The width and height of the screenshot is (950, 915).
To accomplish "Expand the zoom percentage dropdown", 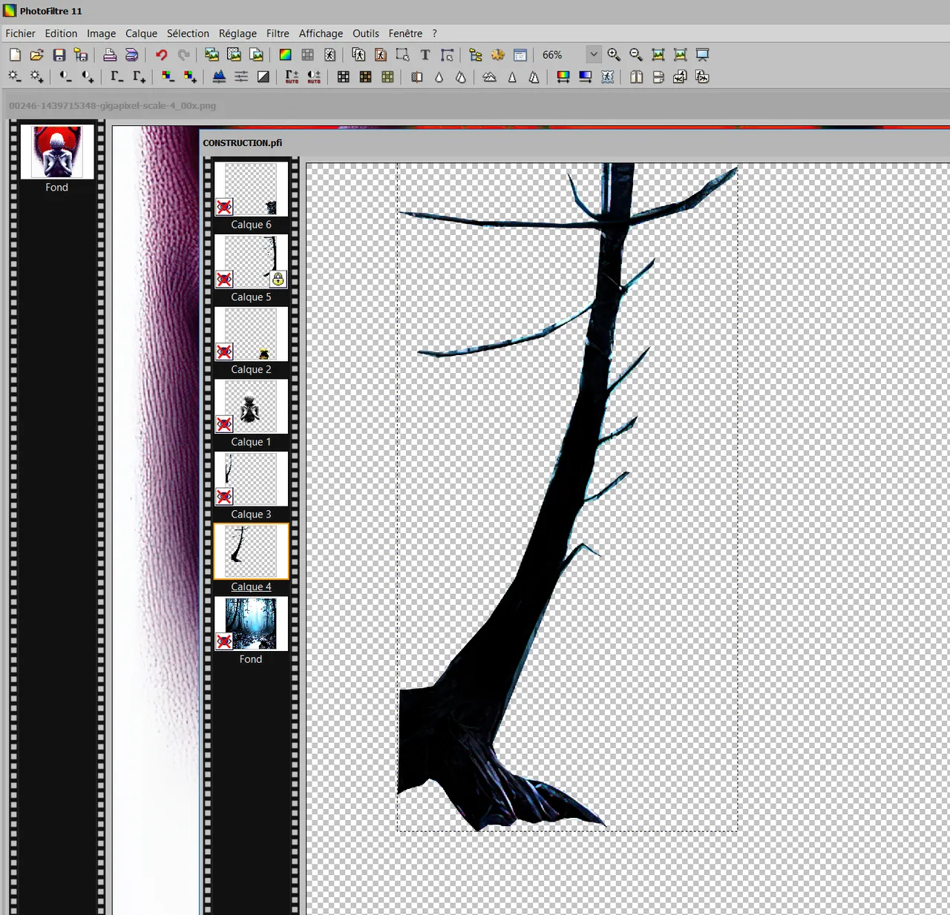I will coord(594,55).
